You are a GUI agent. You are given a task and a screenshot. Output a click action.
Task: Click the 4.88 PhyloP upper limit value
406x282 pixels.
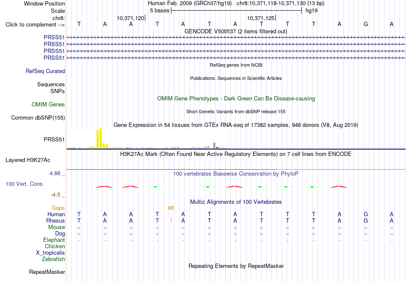click(x=55, y=173)
